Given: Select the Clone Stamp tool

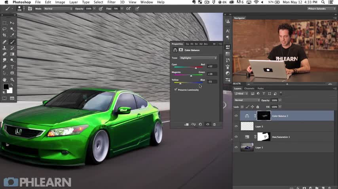Looking at the screenshot, I should [x=4, y=48].
